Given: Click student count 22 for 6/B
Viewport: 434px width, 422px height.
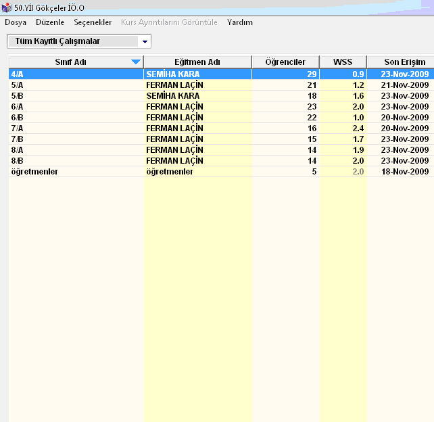Looking at the screenshot, I should pyautogui.click(x=312, y=118).
